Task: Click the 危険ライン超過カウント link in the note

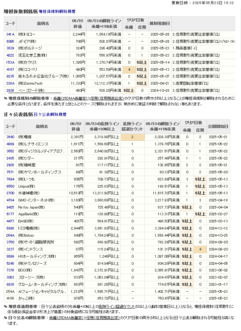Action: pos(117,307)
